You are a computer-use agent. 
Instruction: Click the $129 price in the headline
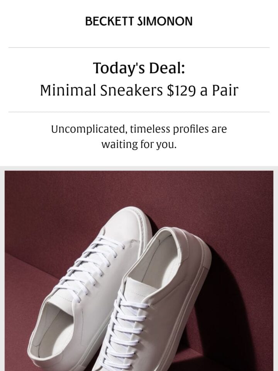point(181,90)
